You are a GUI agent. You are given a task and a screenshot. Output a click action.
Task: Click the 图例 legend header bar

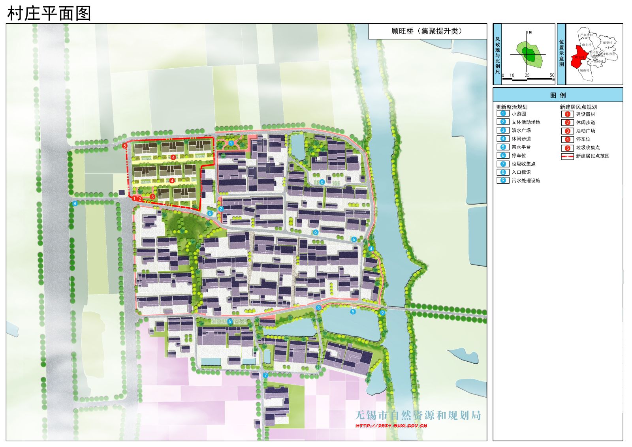coord(557,95)
